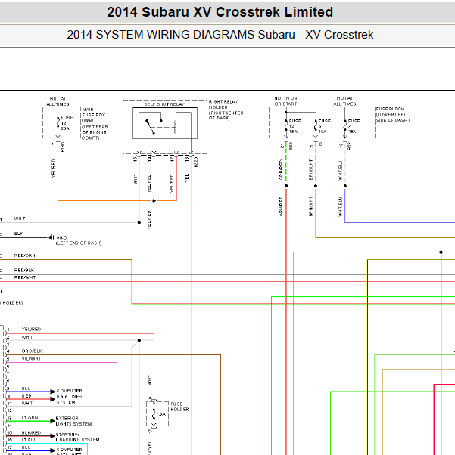The width and height of the screenshot is (455, 455).
Task: Select 'YEL/RED' label at connector pin 1
Action: (x=31, y=329)
